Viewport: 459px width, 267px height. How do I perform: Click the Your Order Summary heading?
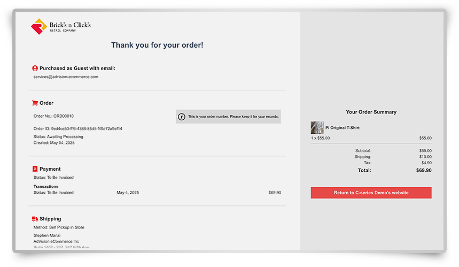tap(371, 112)
